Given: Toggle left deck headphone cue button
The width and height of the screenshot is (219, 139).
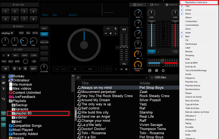Looking at the screenshot, I should [152, 52].
